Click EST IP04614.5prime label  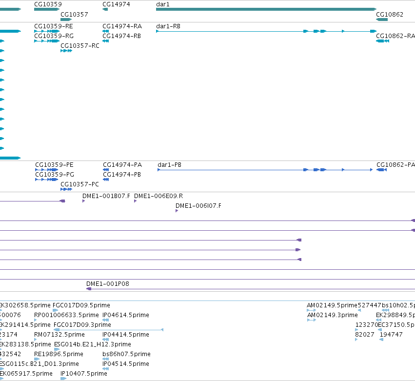126,315
